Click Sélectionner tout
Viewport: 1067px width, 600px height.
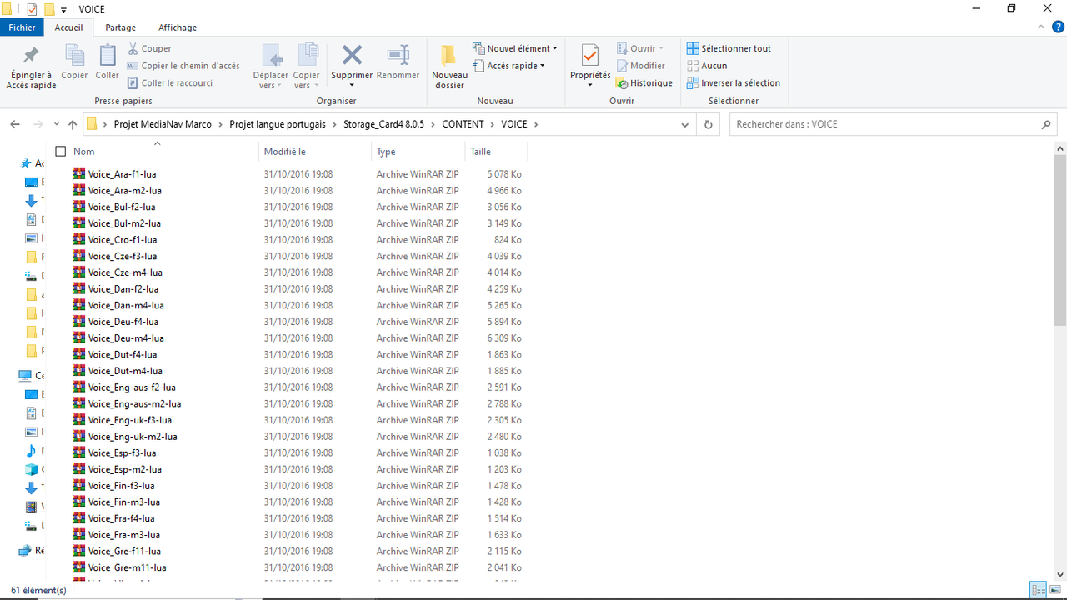729,49
